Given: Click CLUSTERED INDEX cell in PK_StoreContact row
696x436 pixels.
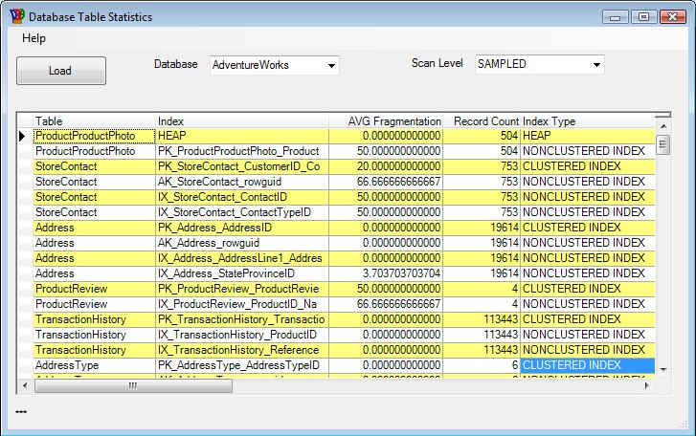Looking at the screenshot, I should (x=587, y=166).
